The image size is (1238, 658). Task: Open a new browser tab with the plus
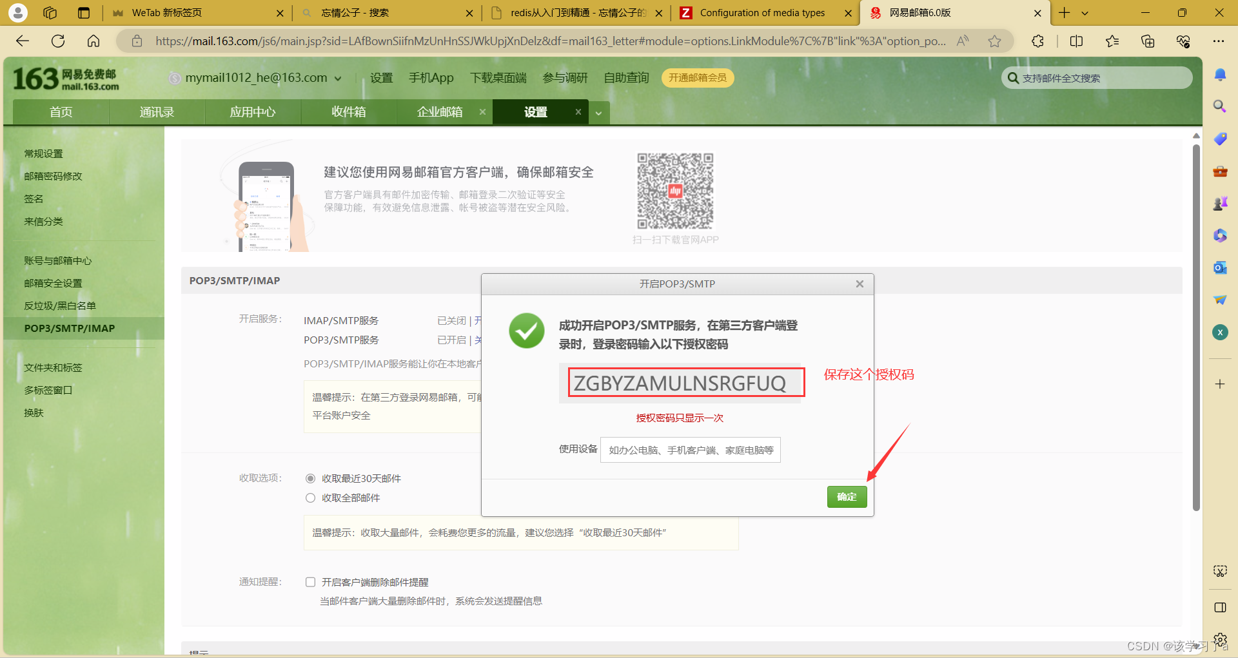pyautogui.click(x=1065, y=13)
